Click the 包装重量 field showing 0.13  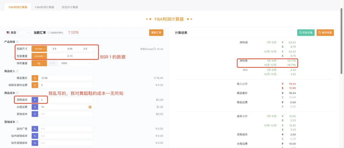70,56
